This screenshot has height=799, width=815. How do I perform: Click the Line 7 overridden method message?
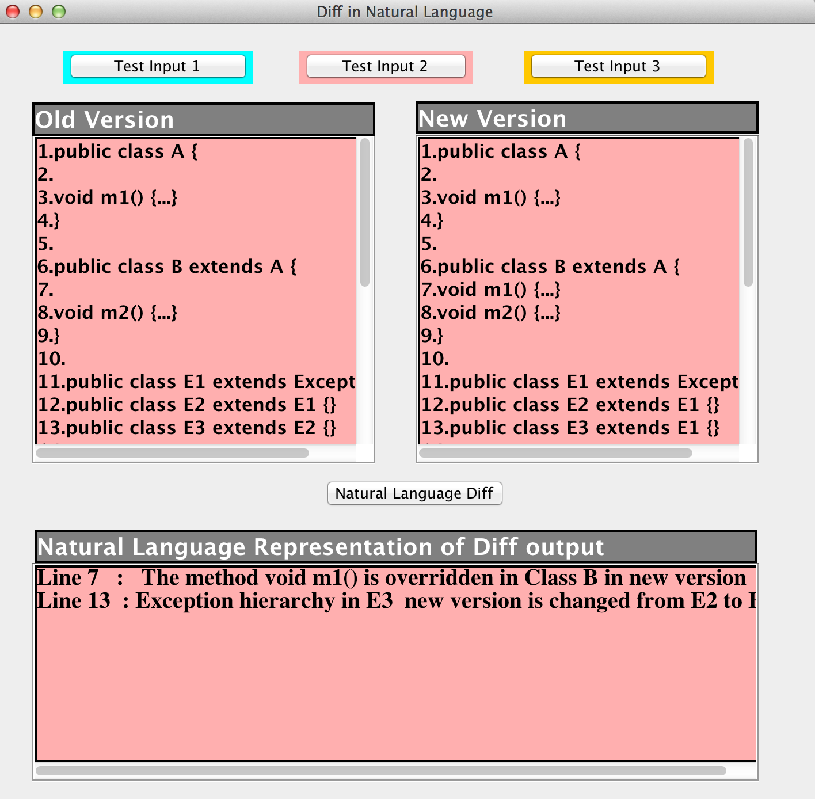(391, 577)
